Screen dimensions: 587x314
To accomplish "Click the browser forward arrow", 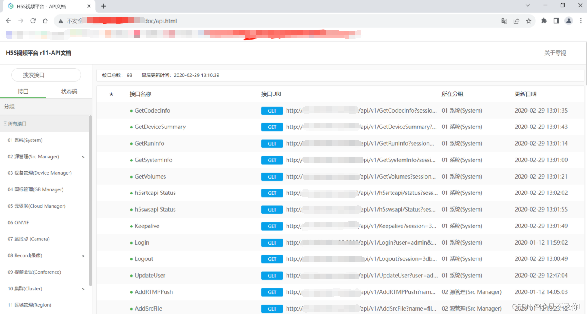I will tap(21, 21).
